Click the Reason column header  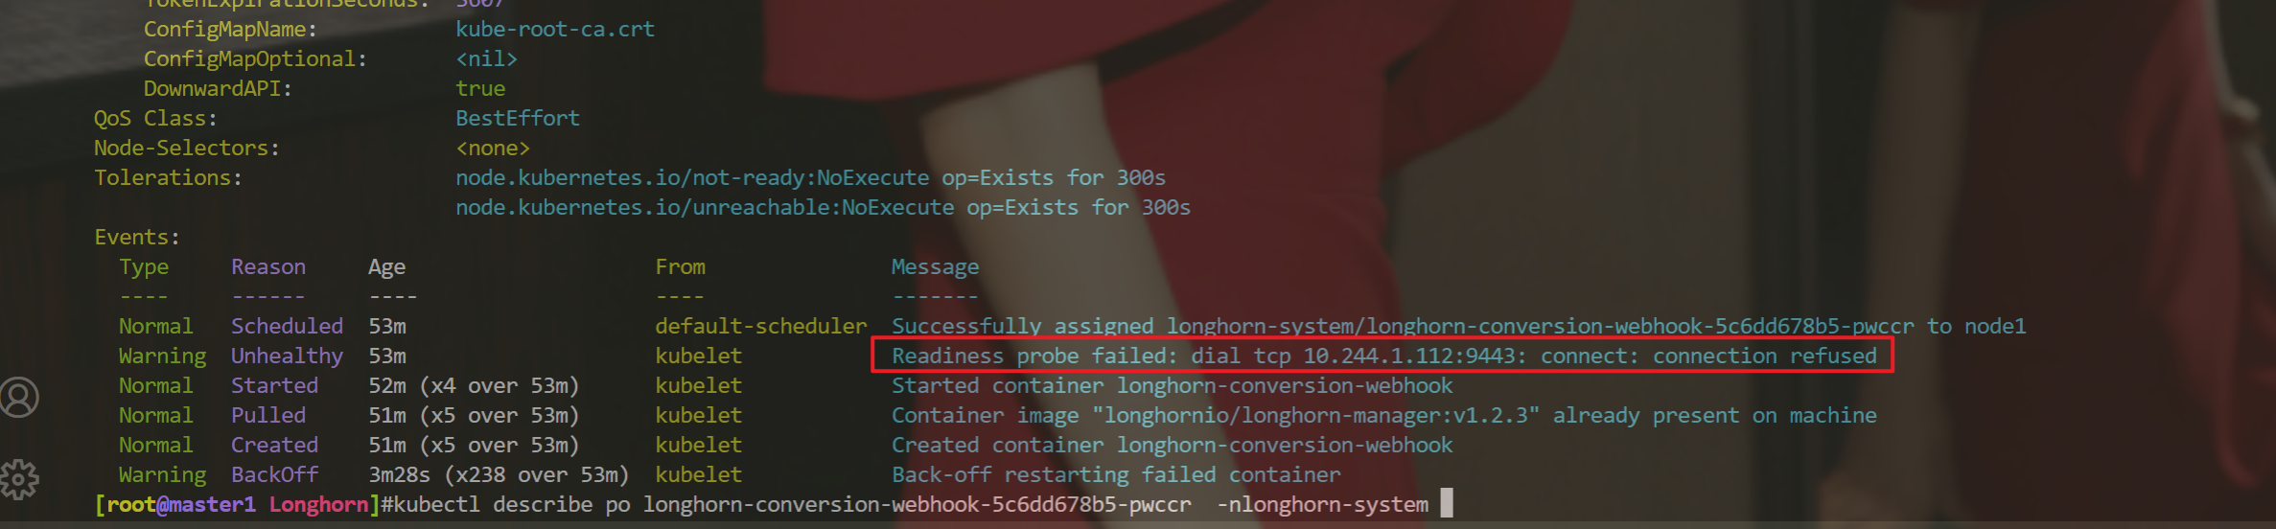(x=268, y=266)
